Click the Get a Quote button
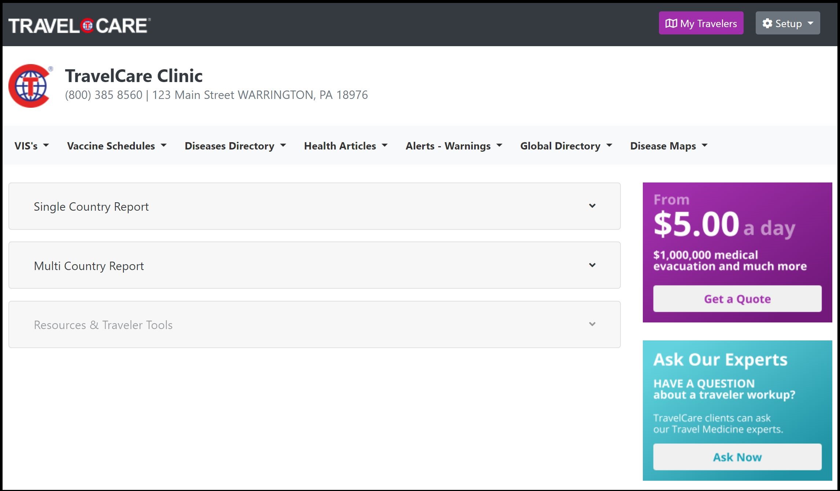 click(x=737, y=299)
